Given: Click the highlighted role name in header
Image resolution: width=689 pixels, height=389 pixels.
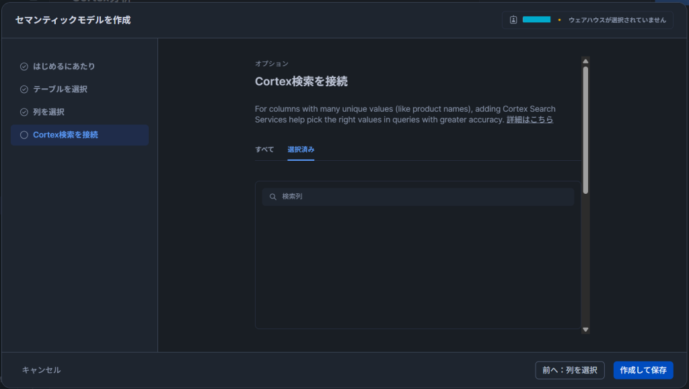Looking at the screenshot, I should point(536,20).
